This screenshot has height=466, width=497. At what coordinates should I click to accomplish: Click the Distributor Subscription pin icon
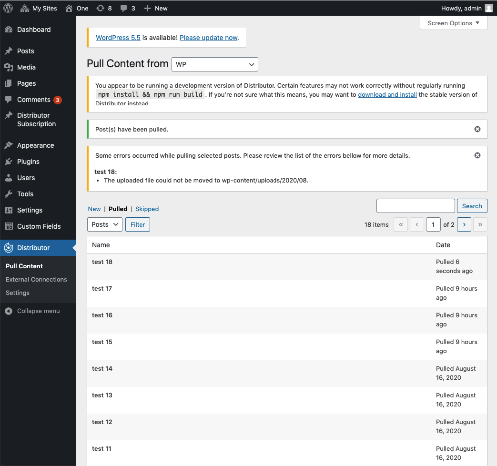click(9, 115)
